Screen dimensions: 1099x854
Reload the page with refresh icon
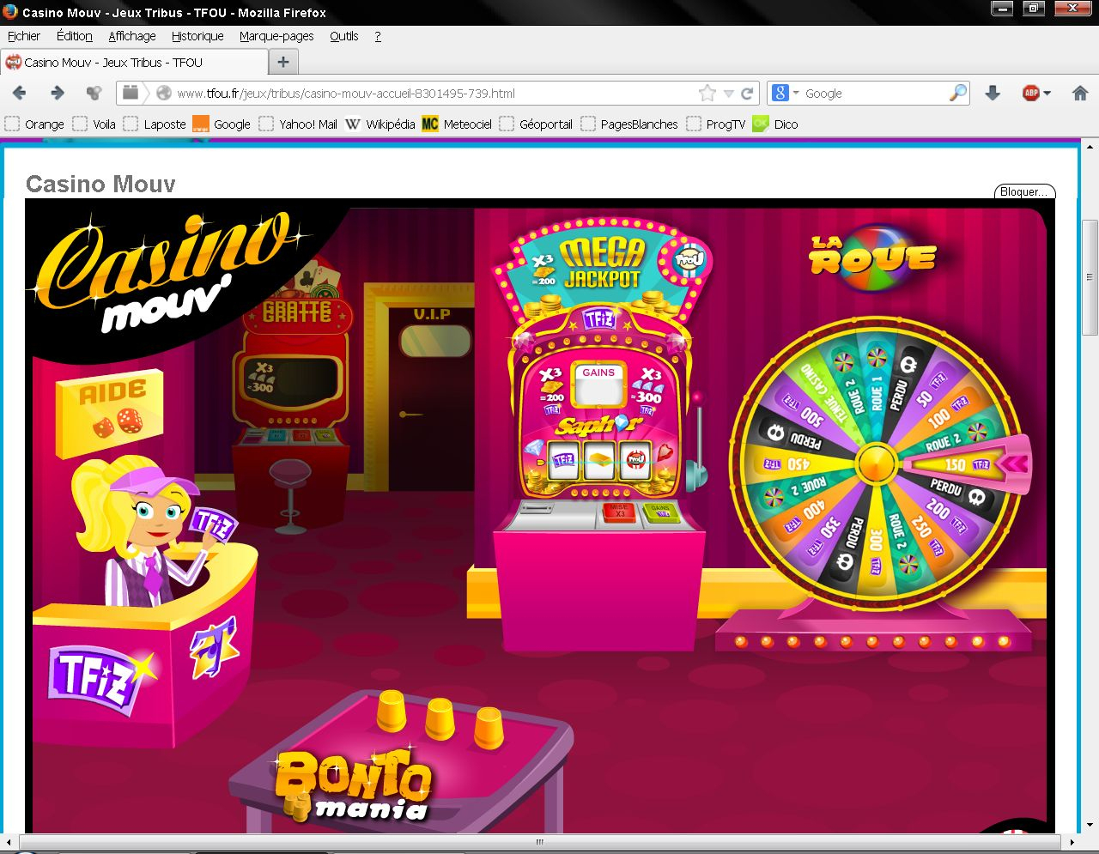[x=747, y=94]
